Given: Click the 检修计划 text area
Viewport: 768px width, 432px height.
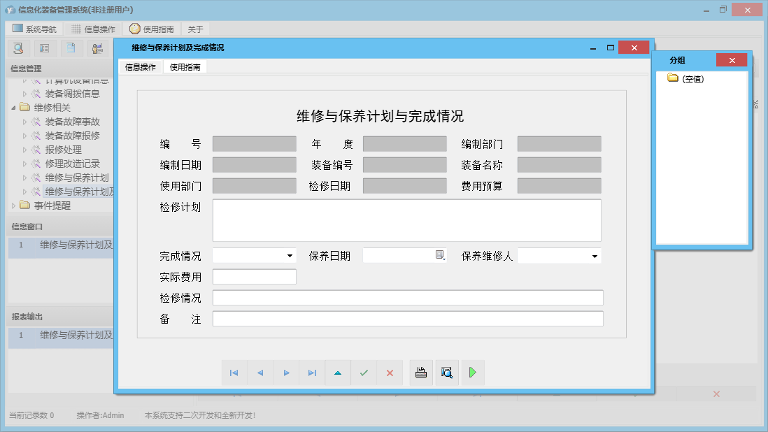Looking at the screenshot, I should coord(406,220).
